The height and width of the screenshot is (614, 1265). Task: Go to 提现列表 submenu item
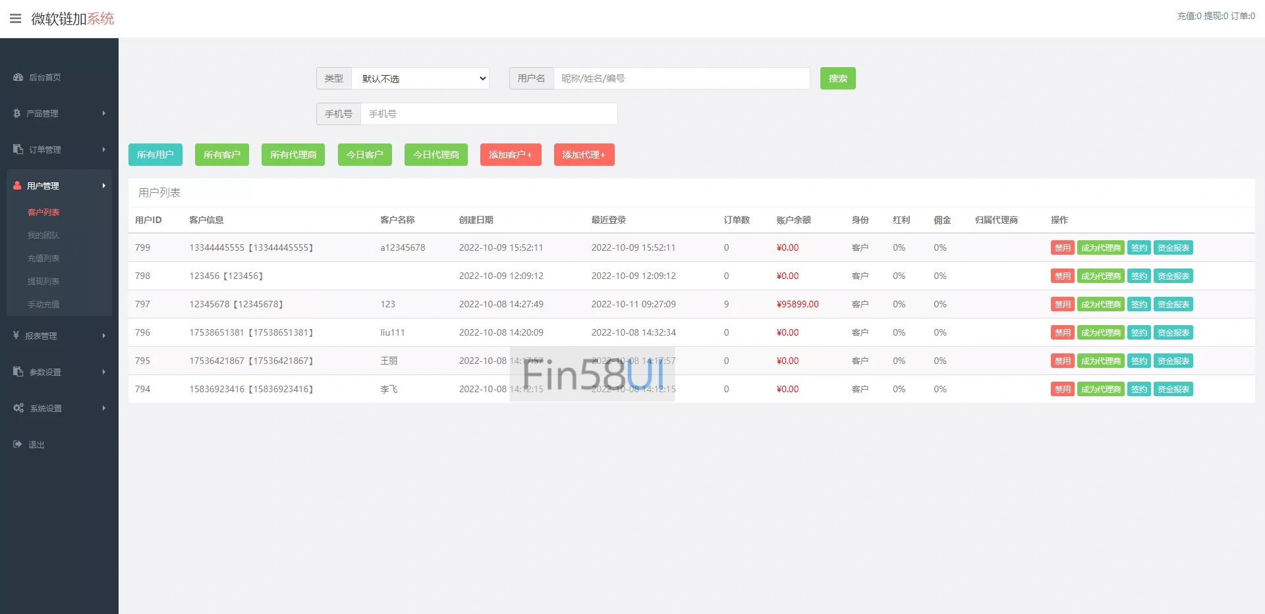(43, 281)
